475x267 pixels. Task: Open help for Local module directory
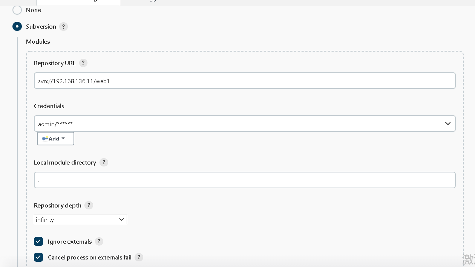click(x=104, y=162)
